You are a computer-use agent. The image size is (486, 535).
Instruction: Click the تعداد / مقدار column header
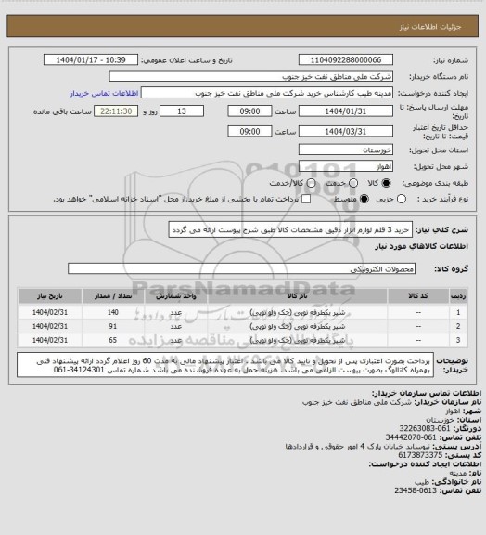click(x=113, y=295)
